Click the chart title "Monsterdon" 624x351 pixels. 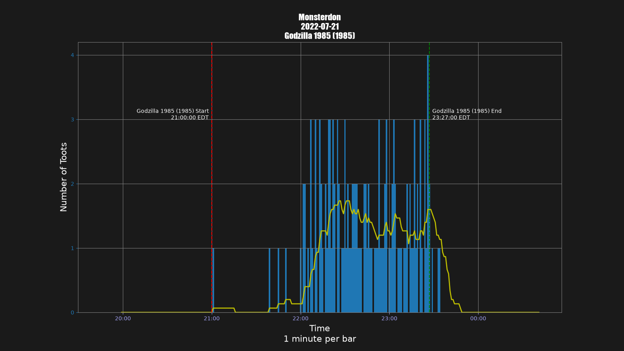[319, 17]
